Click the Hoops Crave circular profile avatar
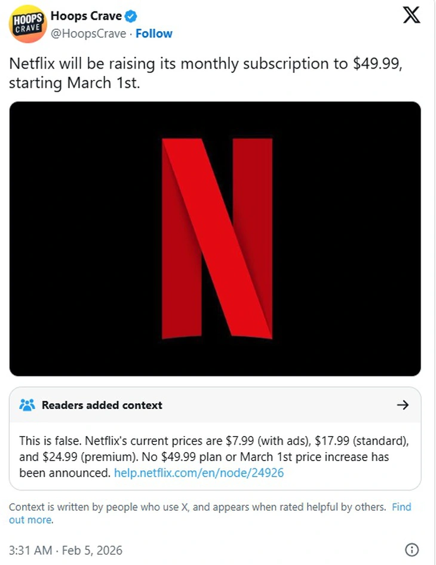 click(27, 24)
